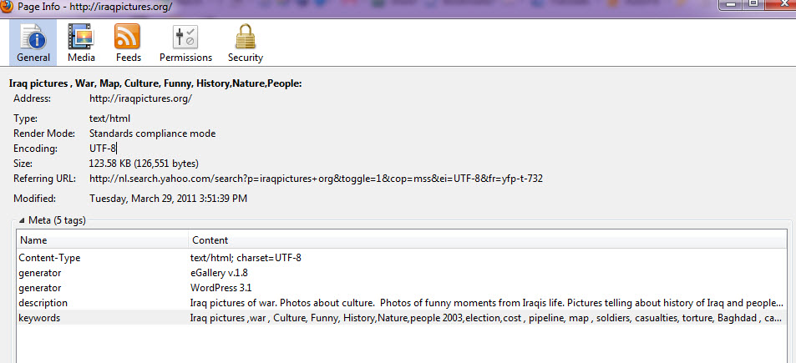Image resolution: width=796 pixels, height=363 pixels.
Task: Click text/html; charset=UTF-8 content cell
Action: [x=246, y=258]
